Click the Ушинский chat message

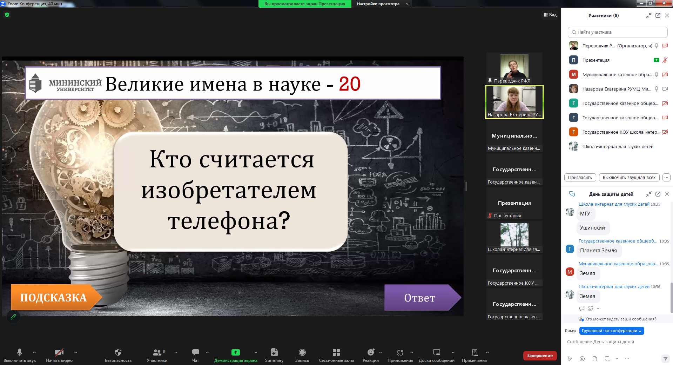[593, 228]
